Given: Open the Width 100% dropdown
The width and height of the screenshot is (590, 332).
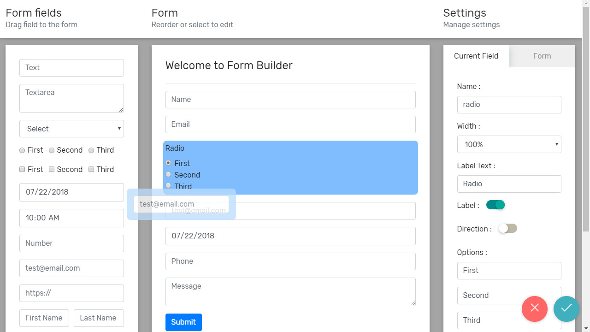Looking at the screenshot, I should click(509, 144).
